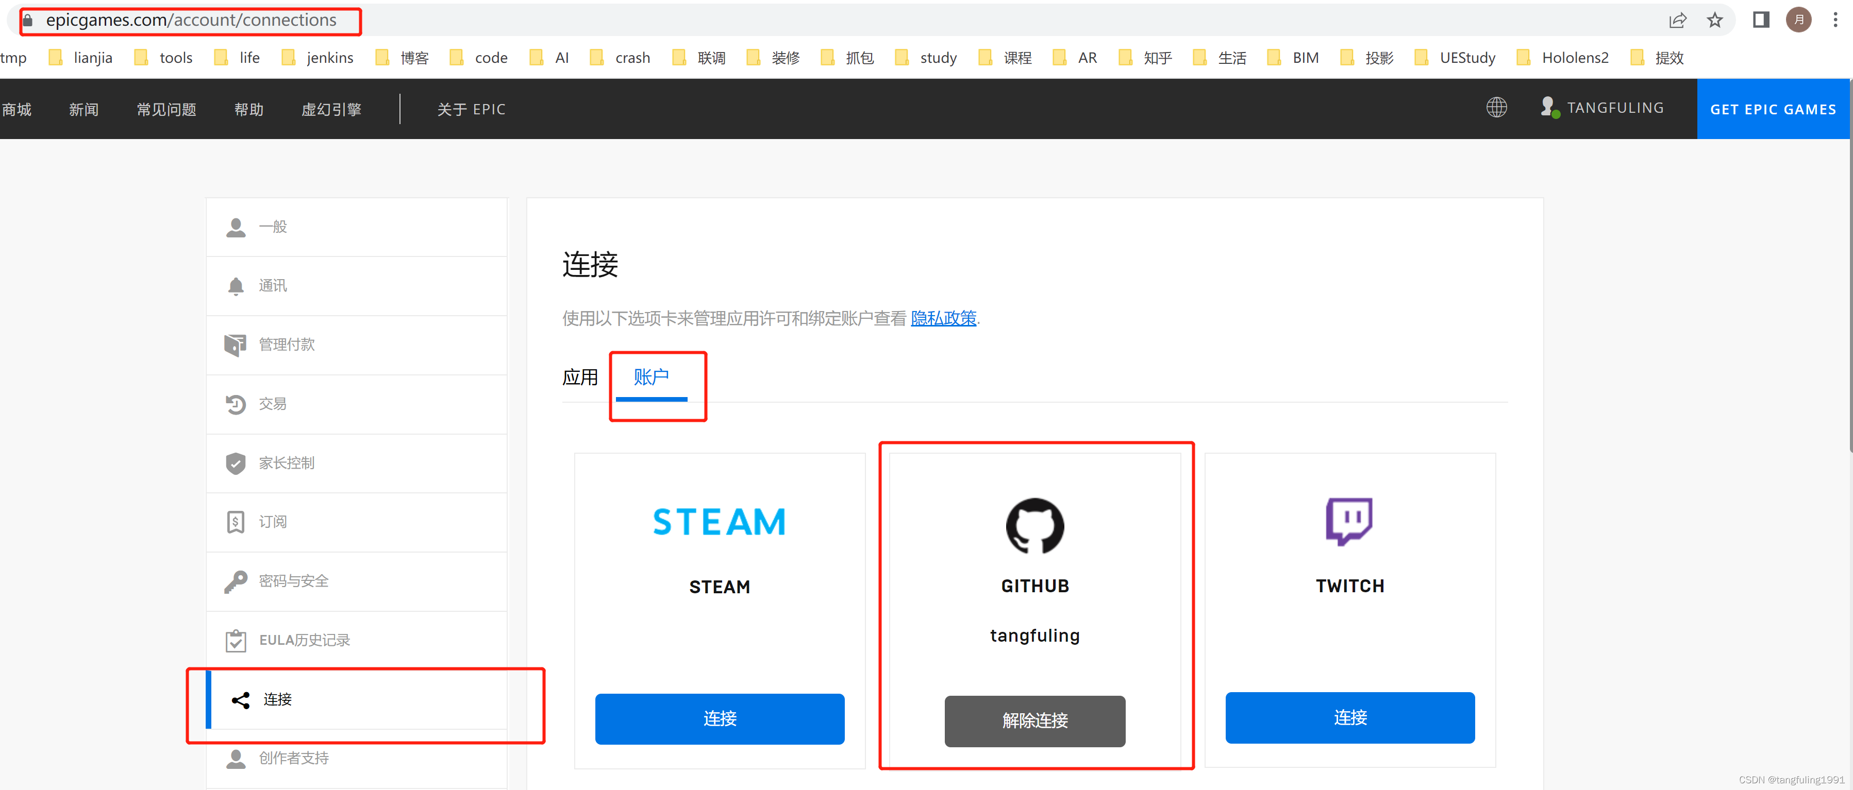Click the share icon beside 连接
1853x790 pixels.
pyautogui.click(x=240, y=699)
